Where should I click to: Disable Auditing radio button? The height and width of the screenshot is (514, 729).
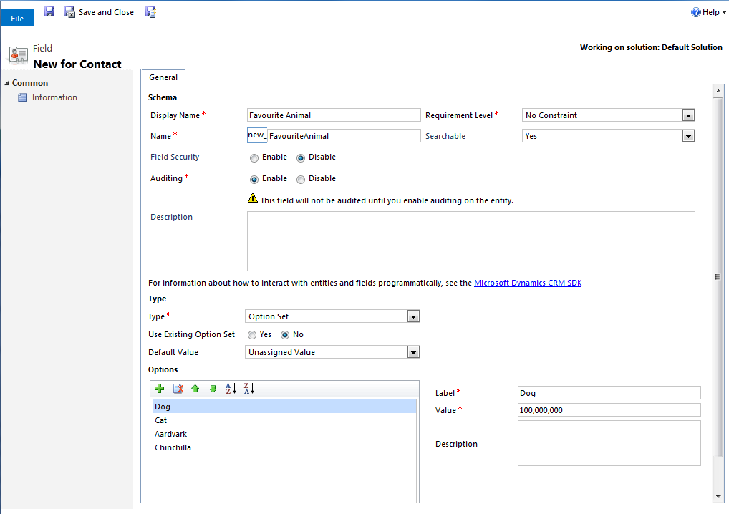[301, 179]
